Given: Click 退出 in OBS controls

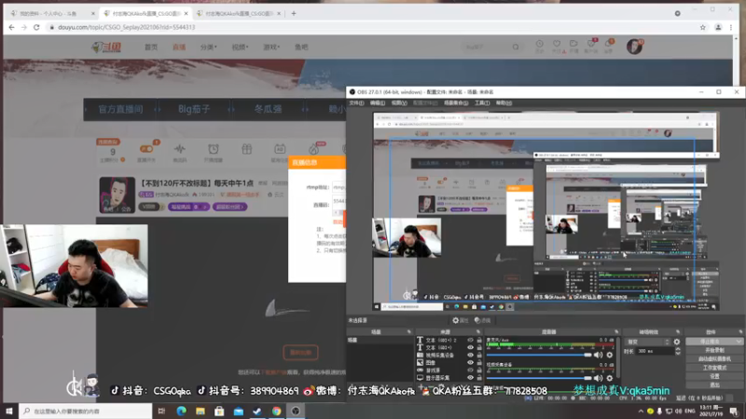Looking at the screenshot, I should coord(714,385).
